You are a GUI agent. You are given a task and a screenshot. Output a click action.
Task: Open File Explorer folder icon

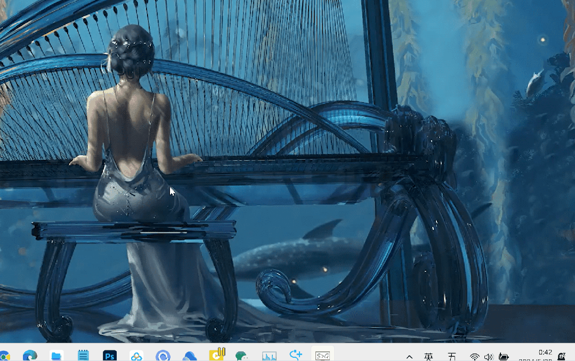(x=56, y=355)
